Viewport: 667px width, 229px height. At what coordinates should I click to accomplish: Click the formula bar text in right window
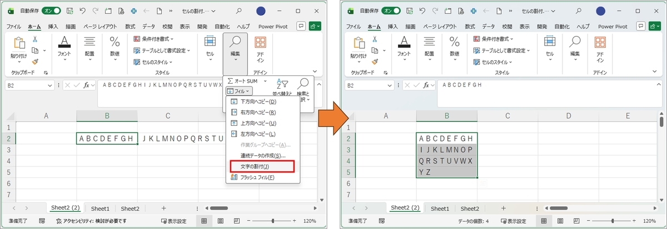pos(462,85)
